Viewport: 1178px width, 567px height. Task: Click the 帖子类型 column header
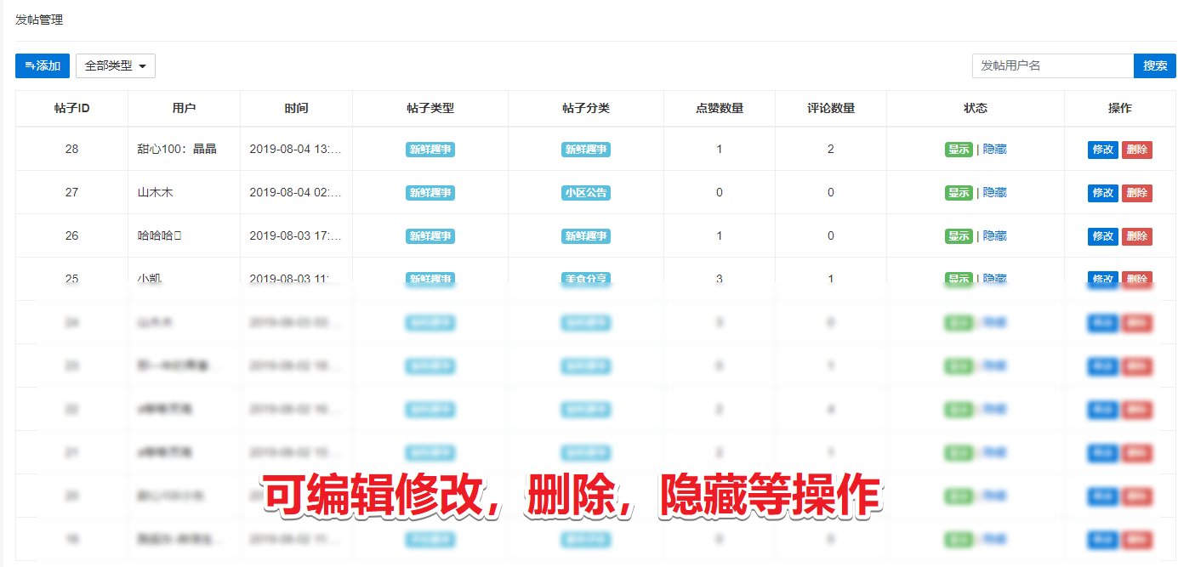pyautogui.click(x=430, y=109)
